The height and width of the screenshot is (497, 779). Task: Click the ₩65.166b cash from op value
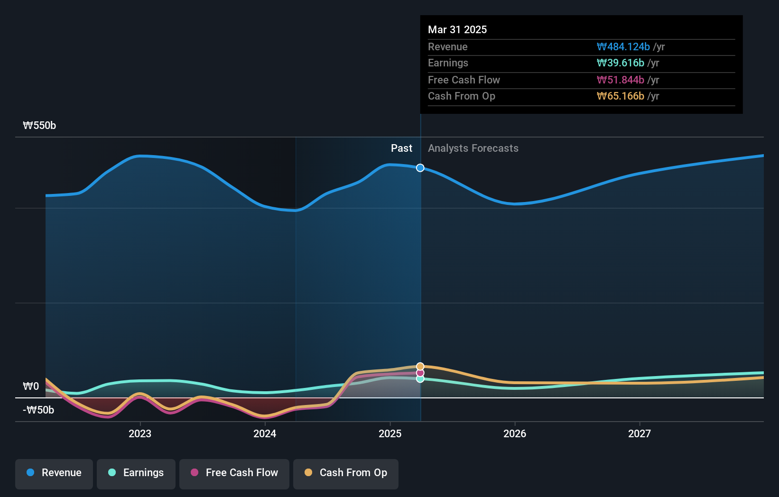(620, 96)
